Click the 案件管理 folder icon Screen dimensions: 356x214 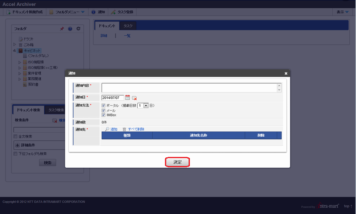[25, 73]
